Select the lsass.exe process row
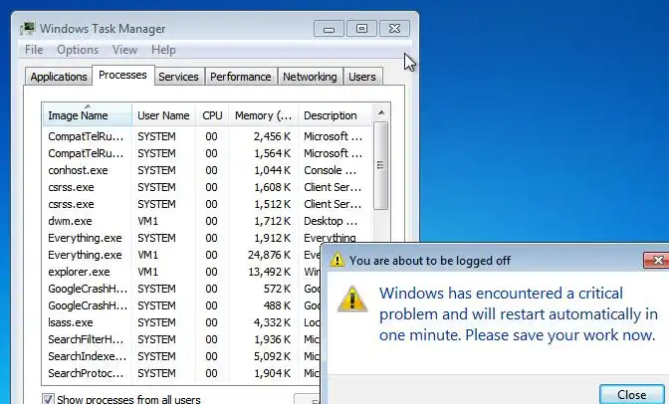The height and width of the screenshot is (404, 669). [181, 322]
